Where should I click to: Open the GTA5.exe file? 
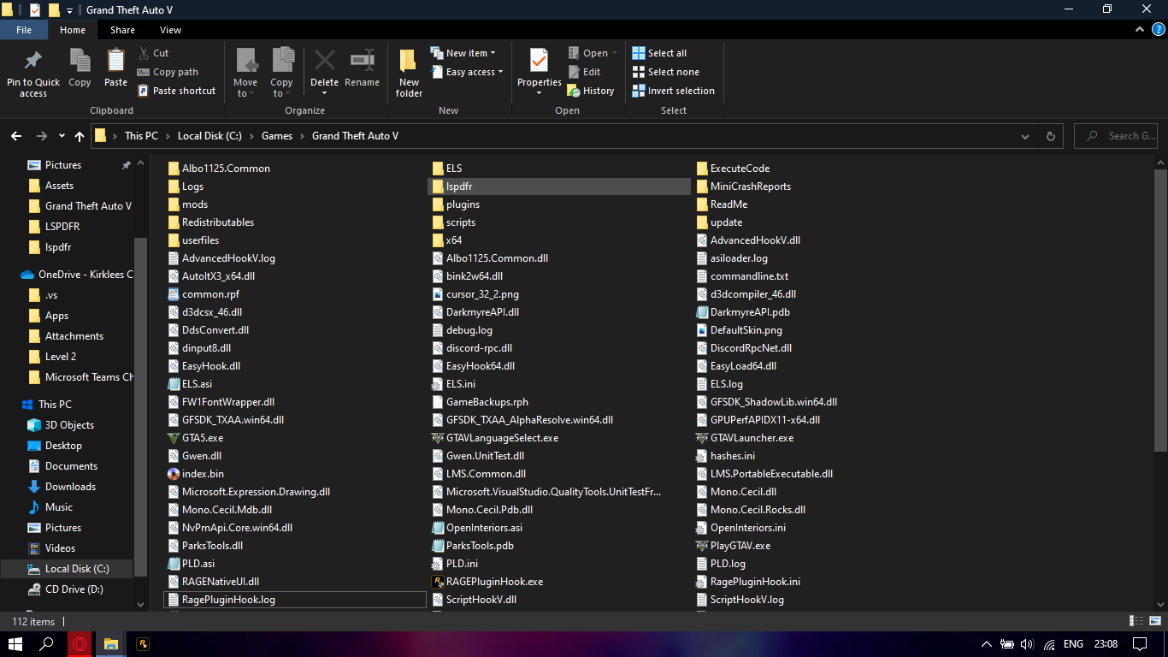pyautogui.click(x=203, y=438)
